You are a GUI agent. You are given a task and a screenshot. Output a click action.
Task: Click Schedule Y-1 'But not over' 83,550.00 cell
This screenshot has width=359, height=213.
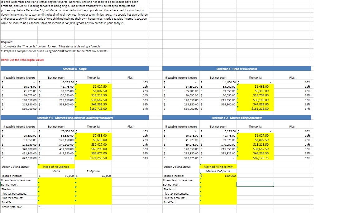click(x=56, y=136)
